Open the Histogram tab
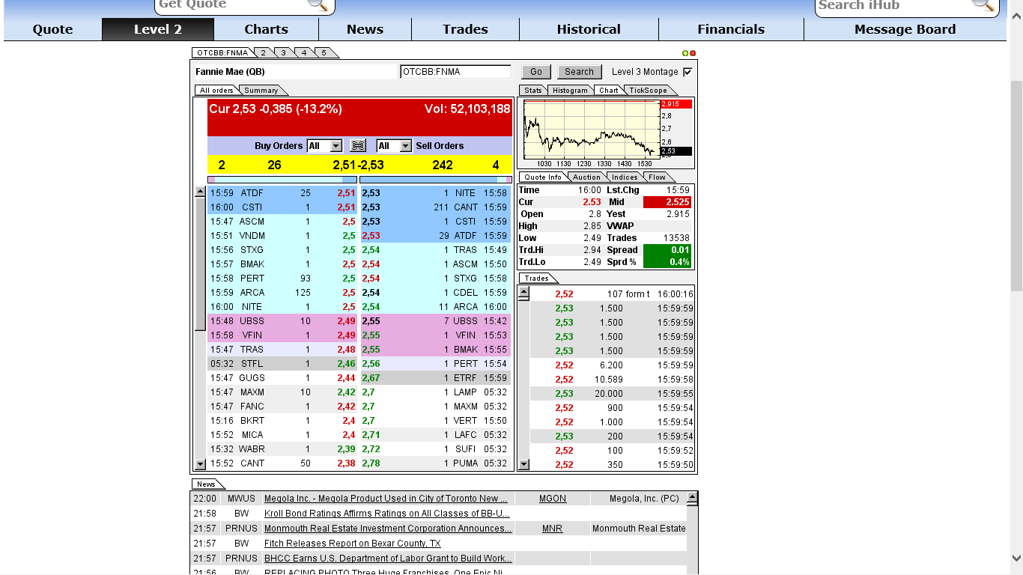Screen dimensions: 1023x575 pos(570,90)
